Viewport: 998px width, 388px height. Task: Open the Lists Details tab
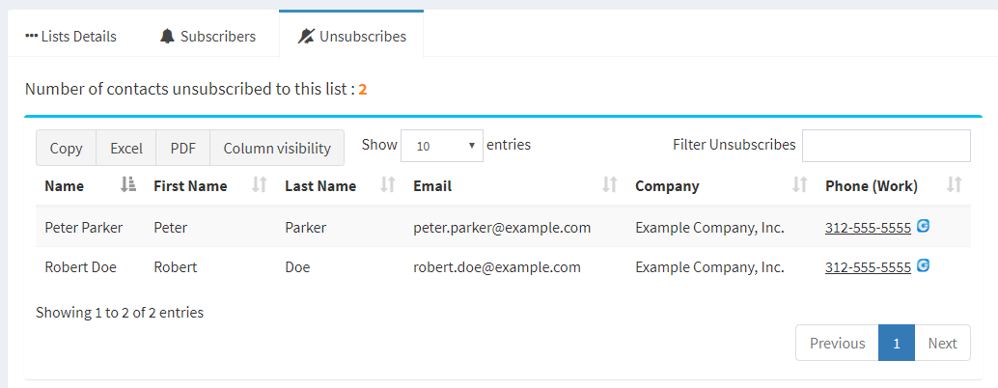[70, 37]
